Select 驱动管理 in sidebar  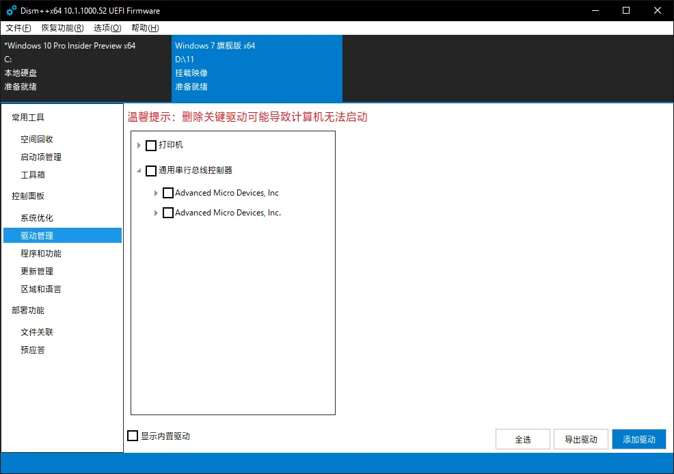click(x=63, y=235)
